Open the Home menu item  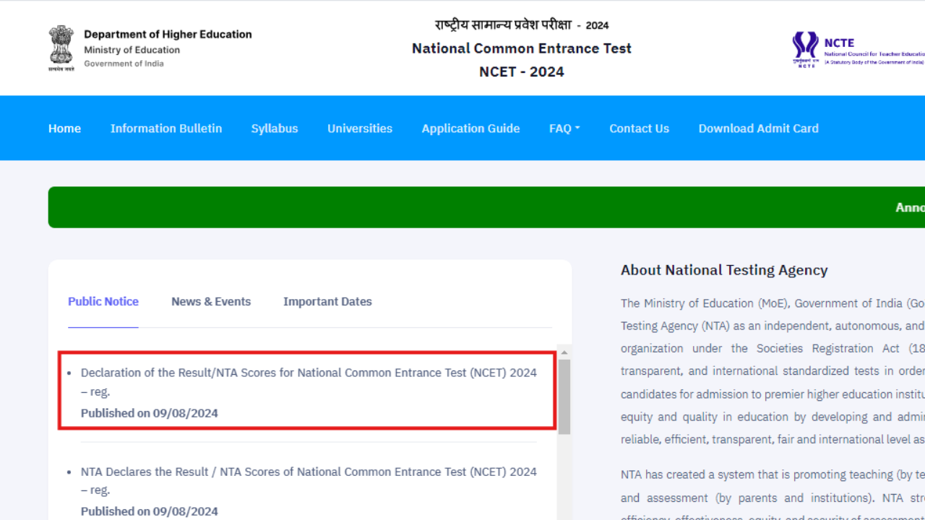point(64,128)
